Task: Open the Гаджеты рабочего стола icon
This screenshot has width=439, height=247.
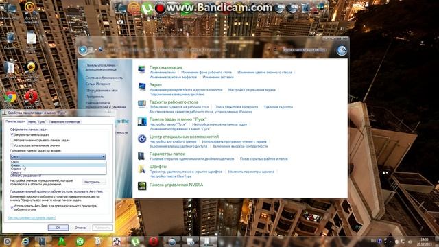Action: [142, 104]
